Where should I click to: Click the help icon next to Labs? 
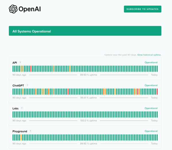coord(22,108)
